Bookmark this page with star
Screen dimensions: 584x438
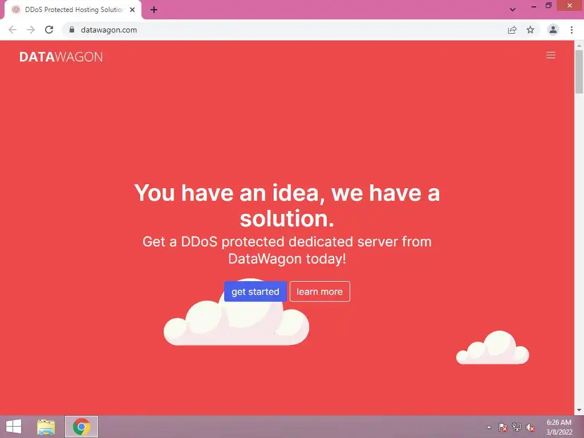click(x=530, y=30)
